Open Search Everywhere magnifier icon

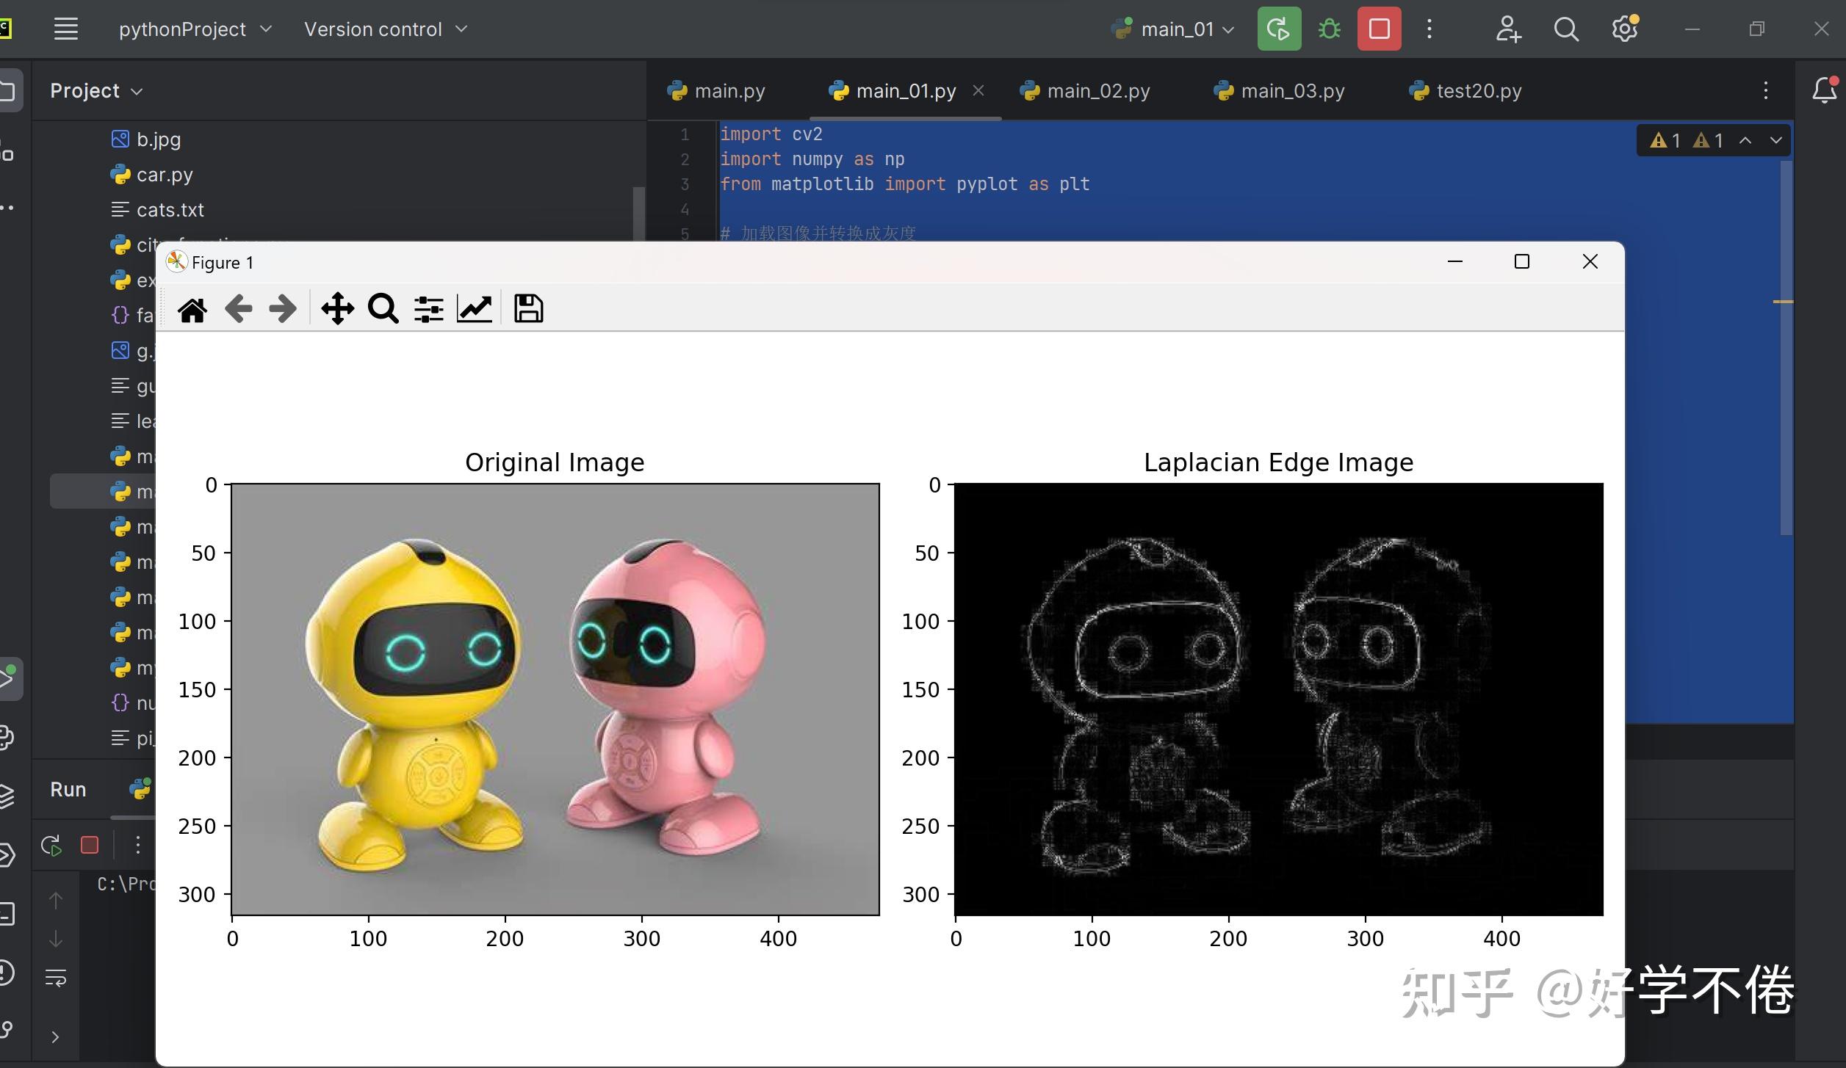click(x=1566, y=29)
